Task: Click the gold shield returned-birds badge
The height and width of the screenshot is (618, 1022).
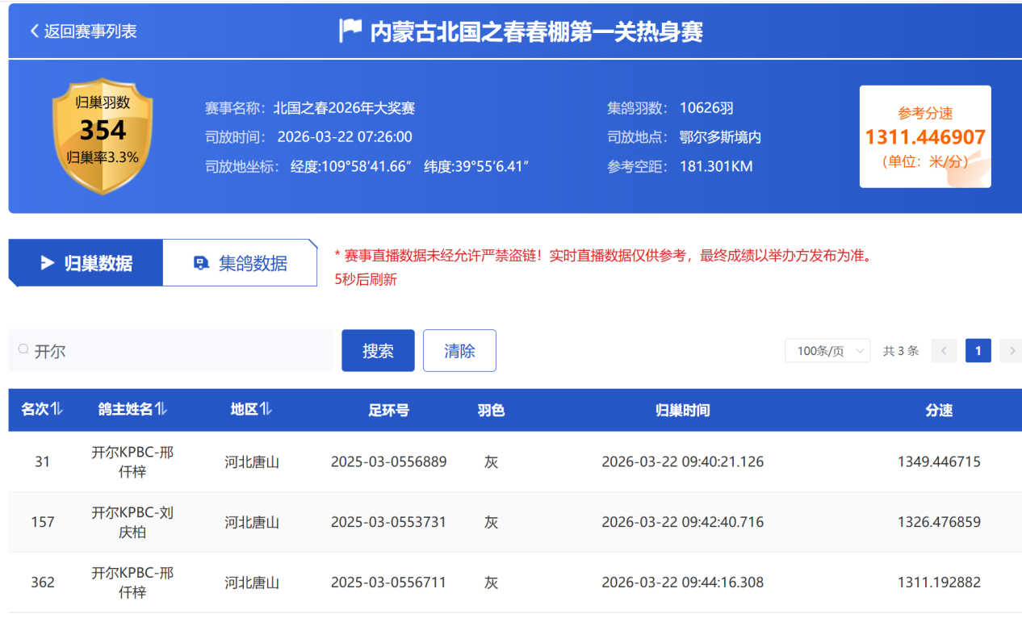Action: [103, 136]
